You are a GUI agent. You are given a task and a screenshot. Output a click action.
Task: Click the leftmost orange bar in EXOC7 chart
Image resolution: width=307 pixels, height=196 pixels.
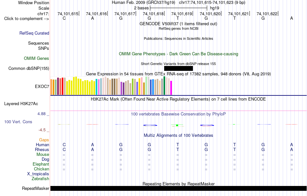pyautogui.click(x=51, y=87)
